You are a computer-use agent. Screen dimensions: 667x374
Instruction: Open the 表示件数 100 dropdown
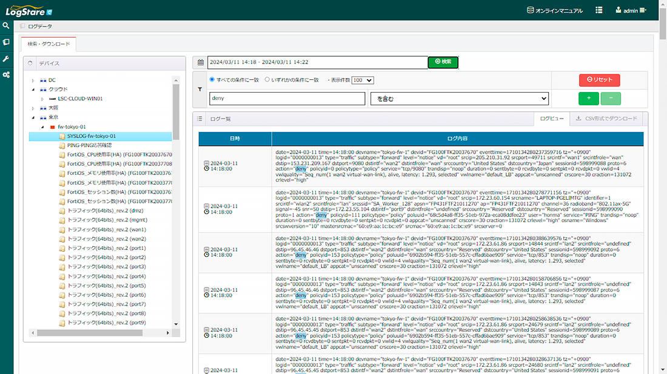click(363, 80)
